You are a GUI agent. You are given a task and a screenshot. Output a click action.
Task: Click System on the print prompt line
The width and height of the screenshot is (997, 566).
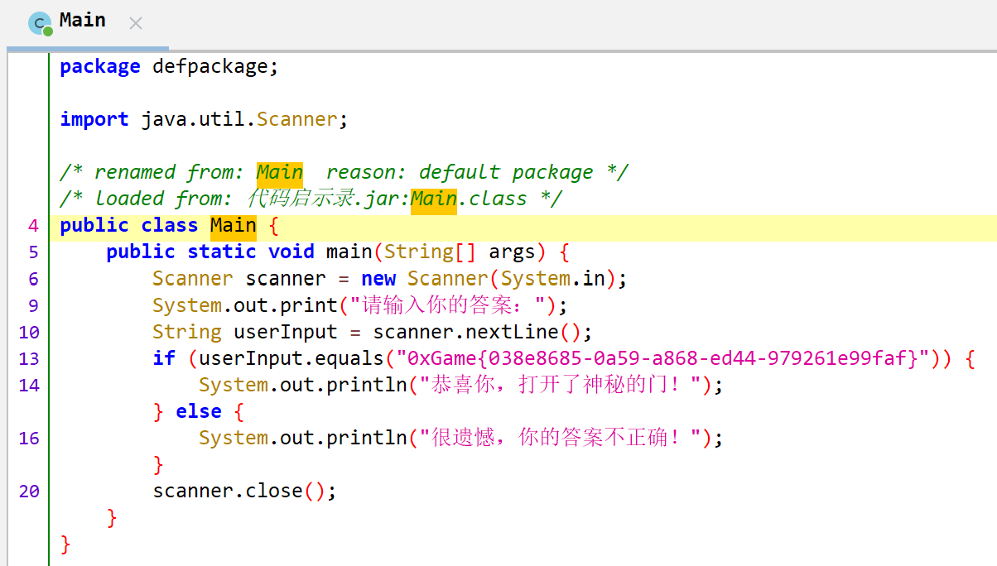point(186,305)
